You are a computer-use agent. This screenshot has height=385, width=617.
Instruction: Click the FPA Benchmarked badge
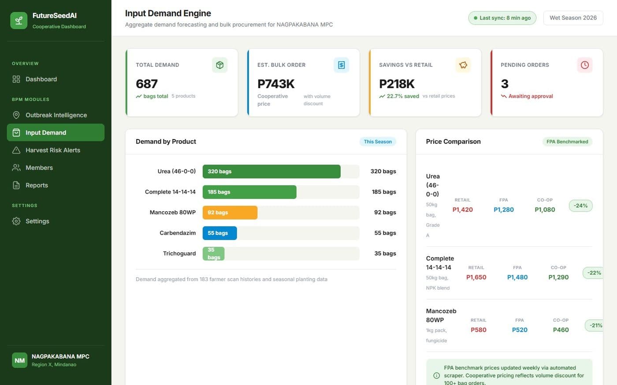pos(567,142)
